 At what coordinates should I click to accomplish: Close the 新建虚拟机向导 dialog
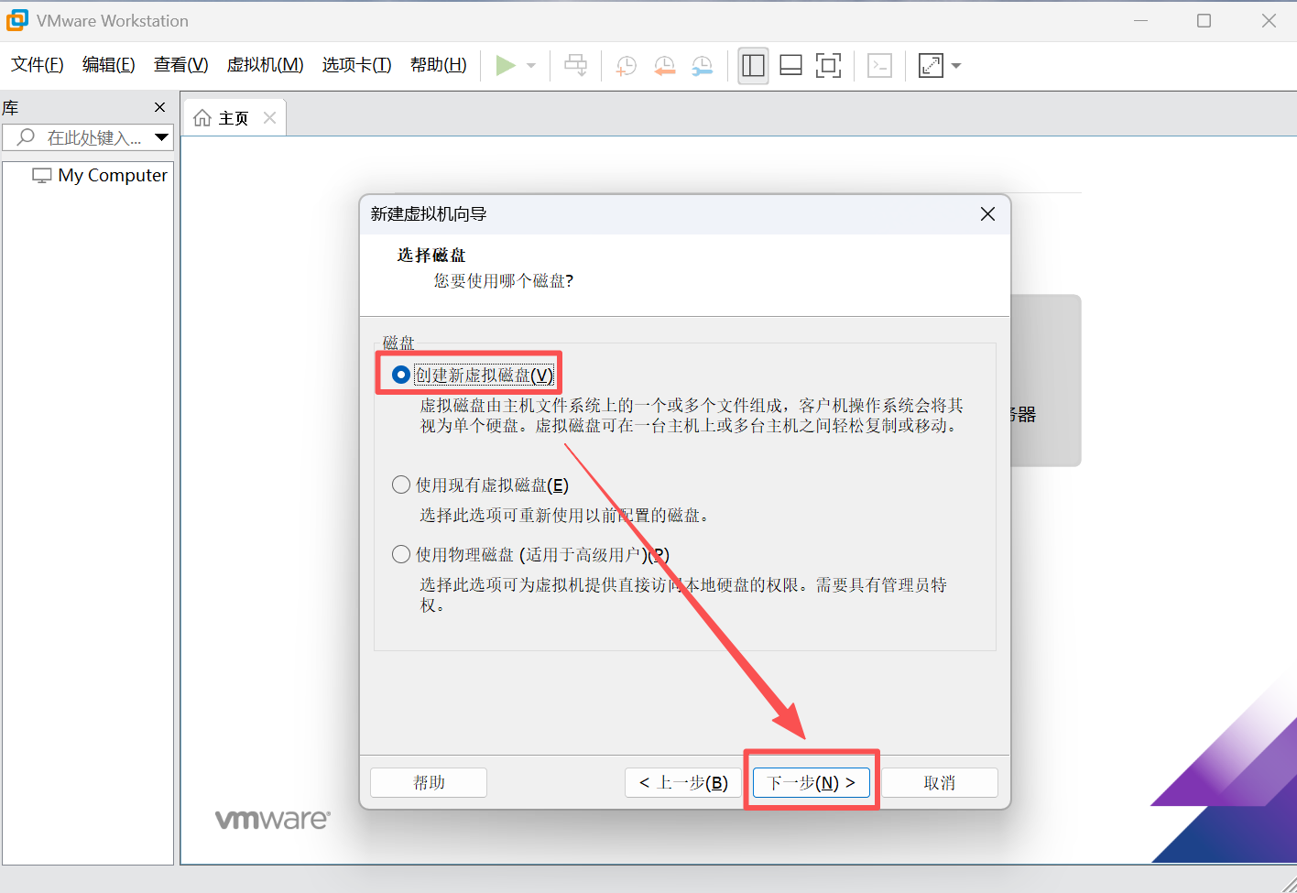coord(987,213)
